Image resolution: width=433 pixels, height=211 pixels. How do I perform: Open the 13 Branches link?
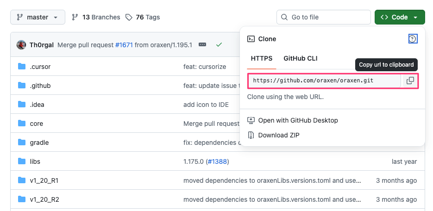tap(96, 17)
